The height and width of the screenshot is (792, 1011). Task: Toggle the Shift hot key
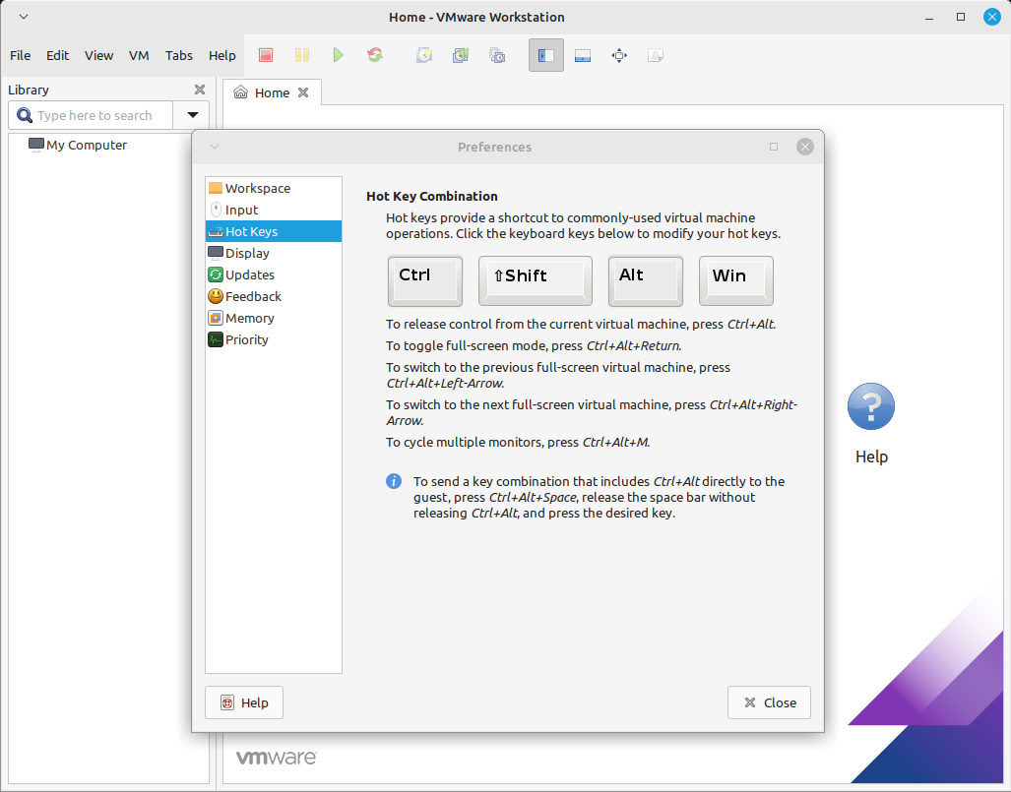536,280
